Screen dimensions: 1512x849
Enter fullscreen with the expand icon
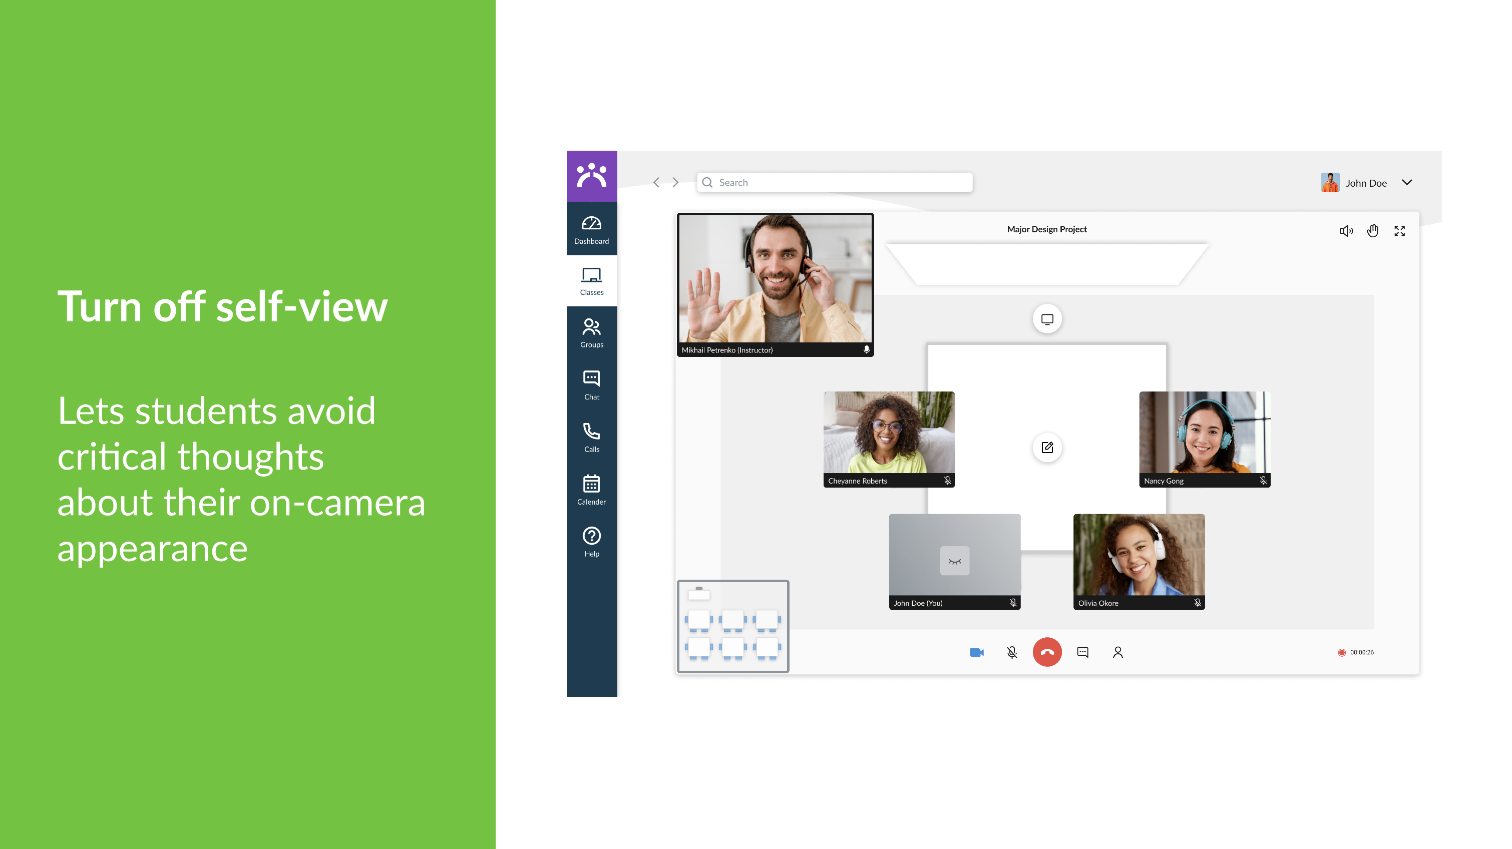point(1399,231)
